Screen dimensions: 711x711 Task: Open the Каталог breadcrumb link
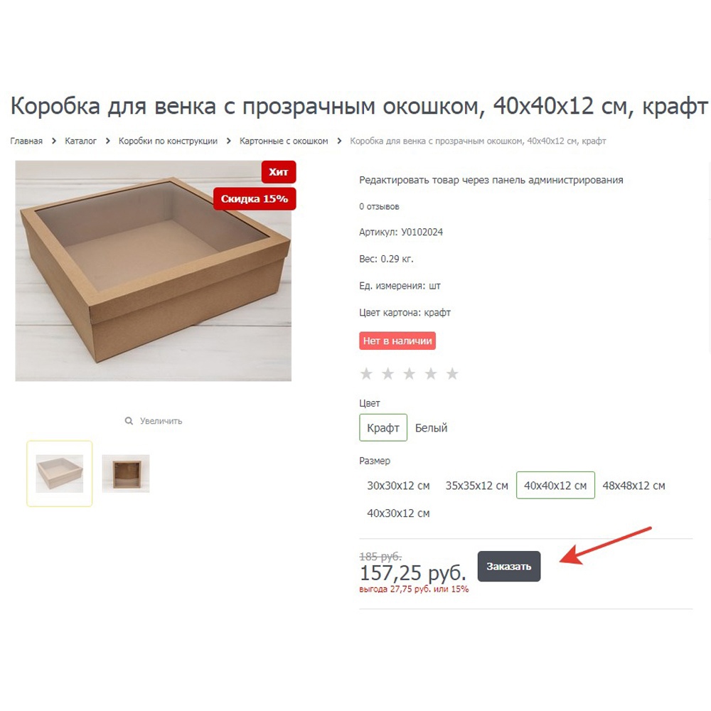(81, 141)
